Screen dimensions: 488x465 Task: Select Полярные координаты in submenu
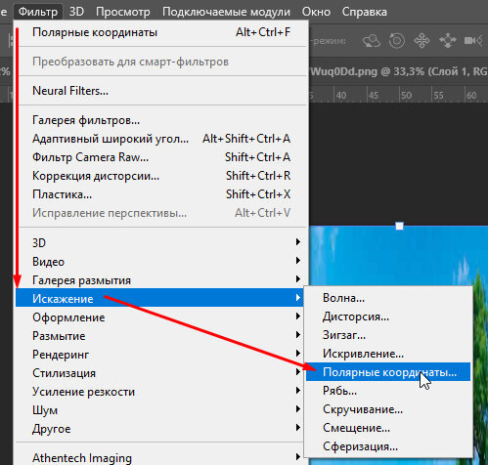coord(388,372)
